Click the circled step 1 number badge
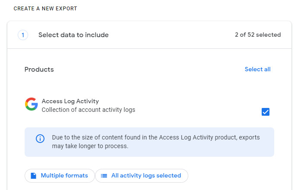304x190 pixels. pyautogui.click(x=23, y=35)
